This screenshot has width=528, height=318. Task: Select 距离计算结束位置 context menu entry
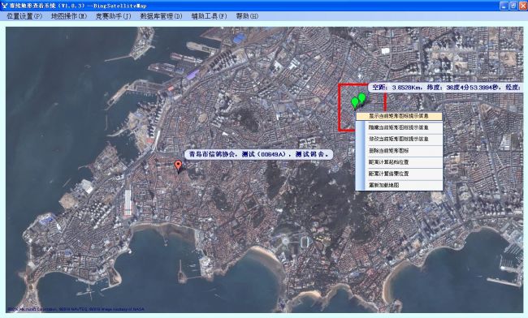[x=399, y=174]
